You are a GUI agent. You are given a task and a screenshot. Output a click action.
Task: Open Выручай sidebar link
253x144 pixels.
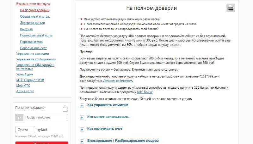click(x=27, y=29)
